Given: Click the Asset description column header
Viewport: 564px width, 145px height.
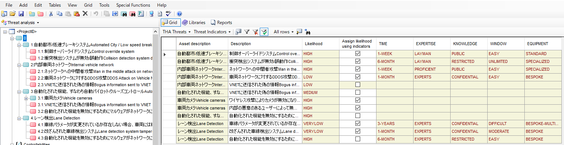Looking at the screenshot, I should [202, 44].
